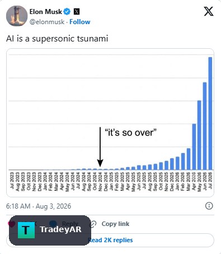Click the "it's so over" chart annotation

130,132
